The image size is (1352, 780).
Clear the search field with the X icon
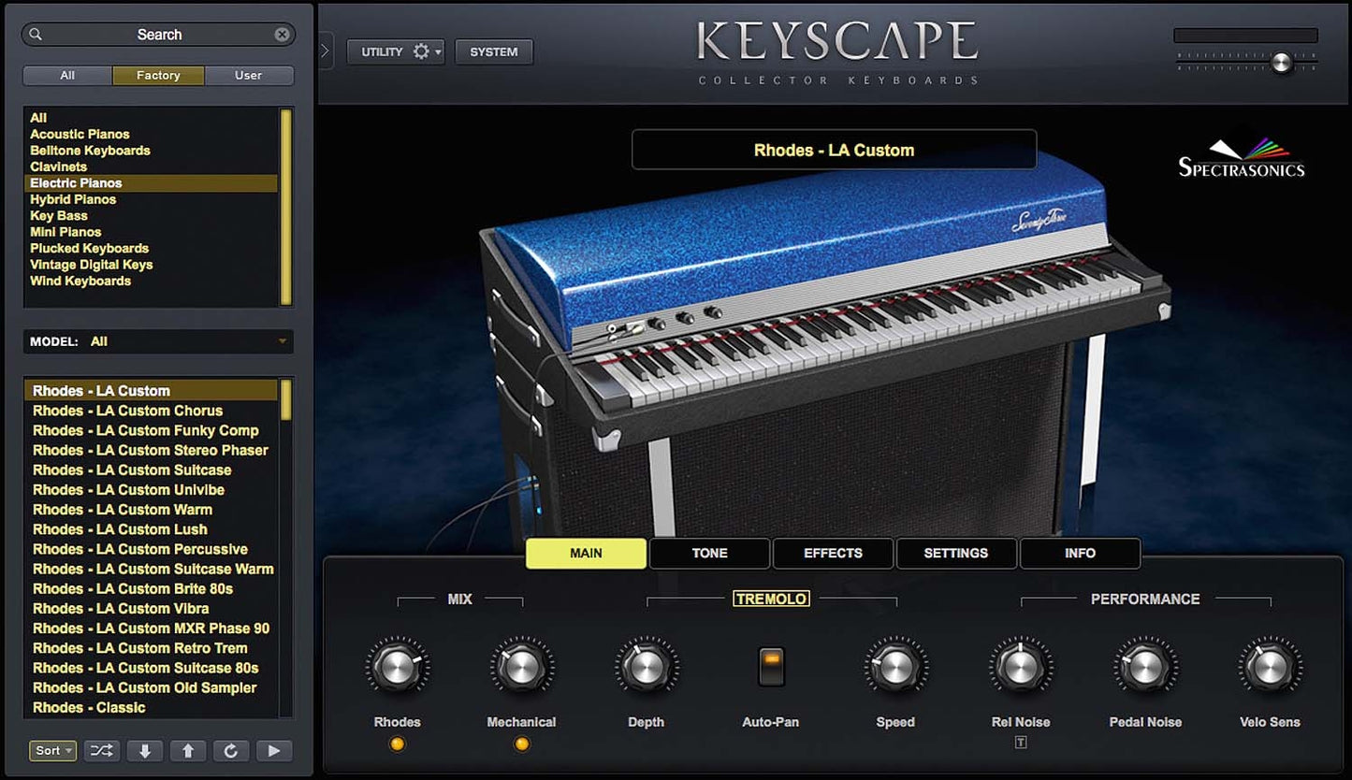click(282, 35)
